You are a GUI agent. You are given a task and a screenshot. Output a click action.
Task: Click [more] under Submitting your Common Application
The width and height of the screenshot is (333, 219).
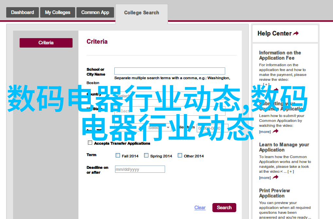tap(265, 132)
